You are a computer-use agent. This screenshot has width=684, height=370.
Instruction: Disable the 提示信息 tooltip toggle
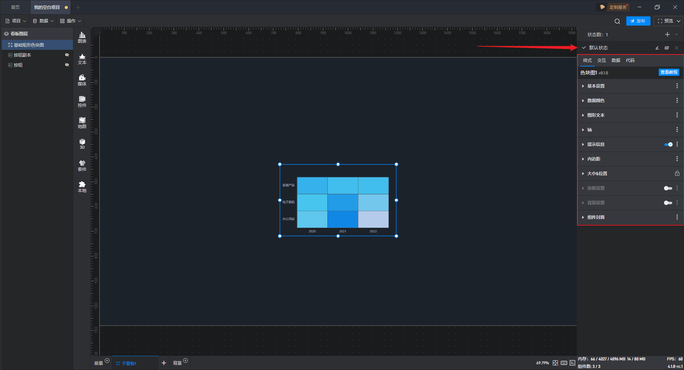pos(668,144)
